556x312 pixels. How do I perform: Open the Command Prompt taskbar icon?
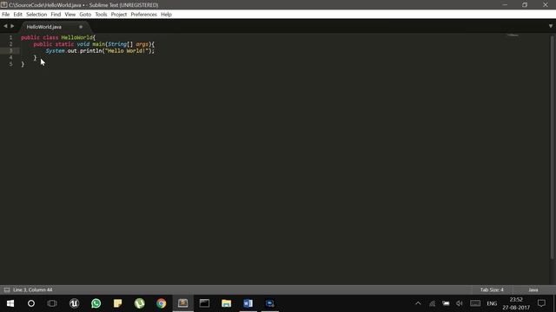pos(205,303)
